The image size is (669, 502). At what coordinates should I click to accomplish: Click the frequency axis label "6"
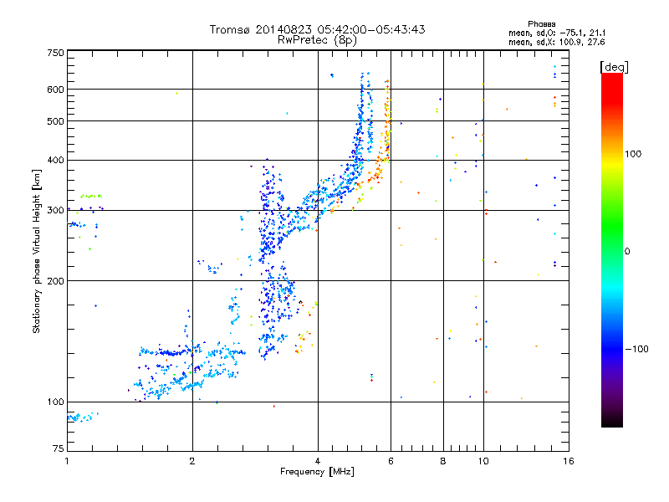pos(391,461)
